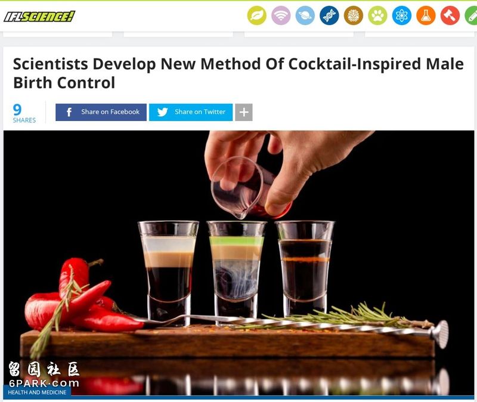Open the dark blue DNA category
Viewport: 477px width, 402px height.
coord(329,16)
